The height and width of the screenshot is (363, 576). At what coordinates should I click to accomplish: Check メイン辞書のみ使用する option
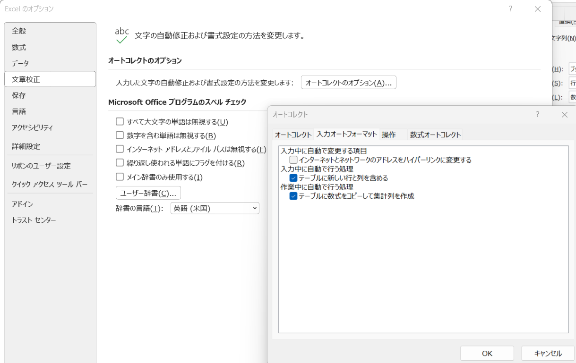pos(120,177)
